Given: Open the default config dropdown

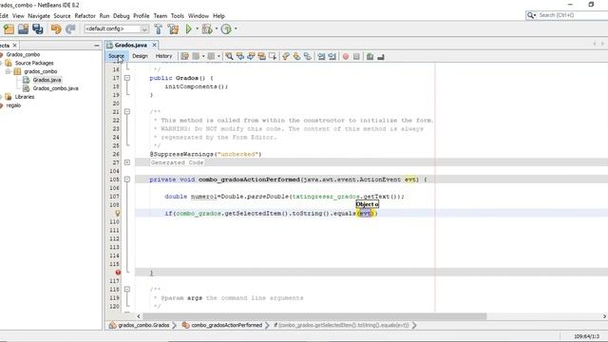Looking at the screenshot, I should click(x=144, y=29).
